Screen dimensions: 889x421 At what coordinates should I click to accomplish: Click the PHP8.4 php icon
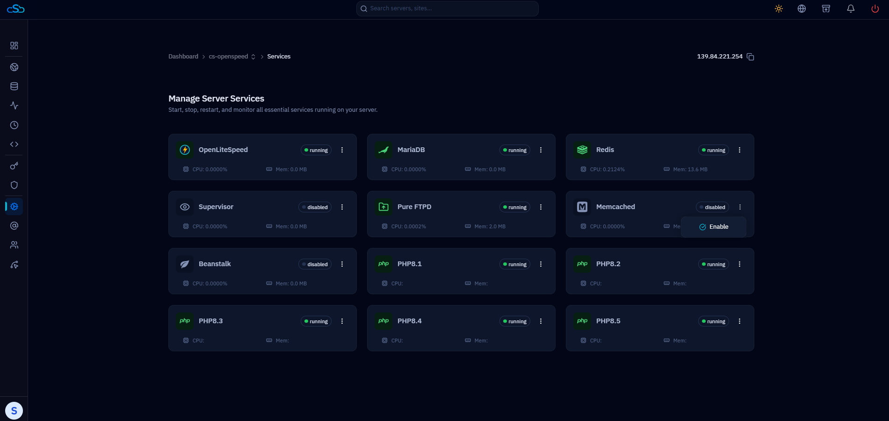click(x=383, y=321)
